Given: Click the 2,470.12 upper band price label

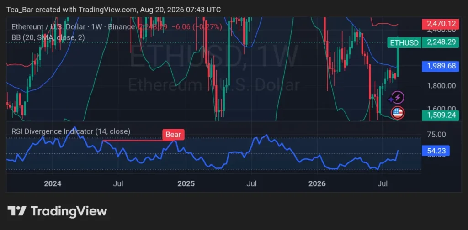Looking at the screenshot, I should click(x=441, y=24).
